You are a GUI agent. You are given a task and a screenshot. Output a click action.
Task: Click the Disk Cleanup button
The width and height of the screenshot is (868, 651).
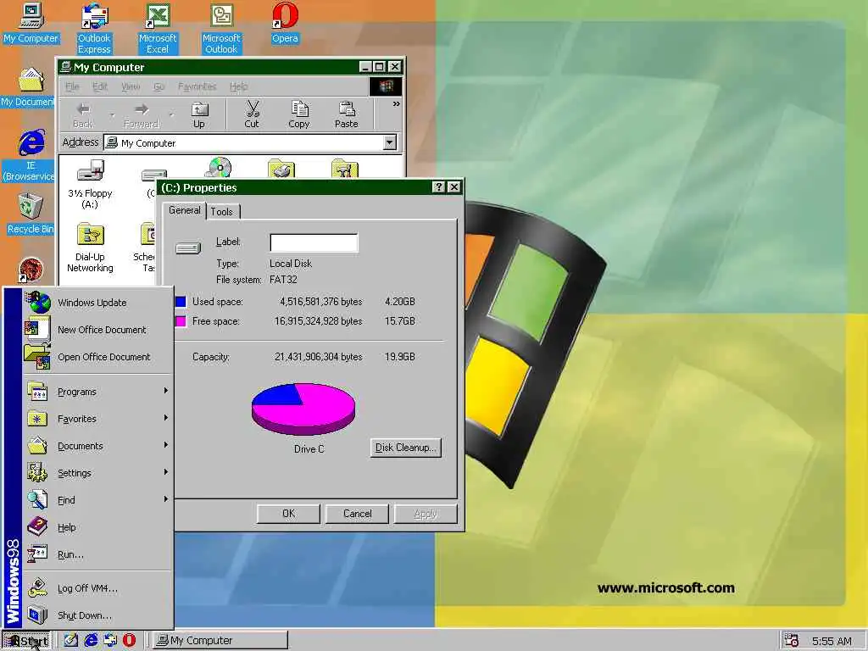[x=405, y=448]
